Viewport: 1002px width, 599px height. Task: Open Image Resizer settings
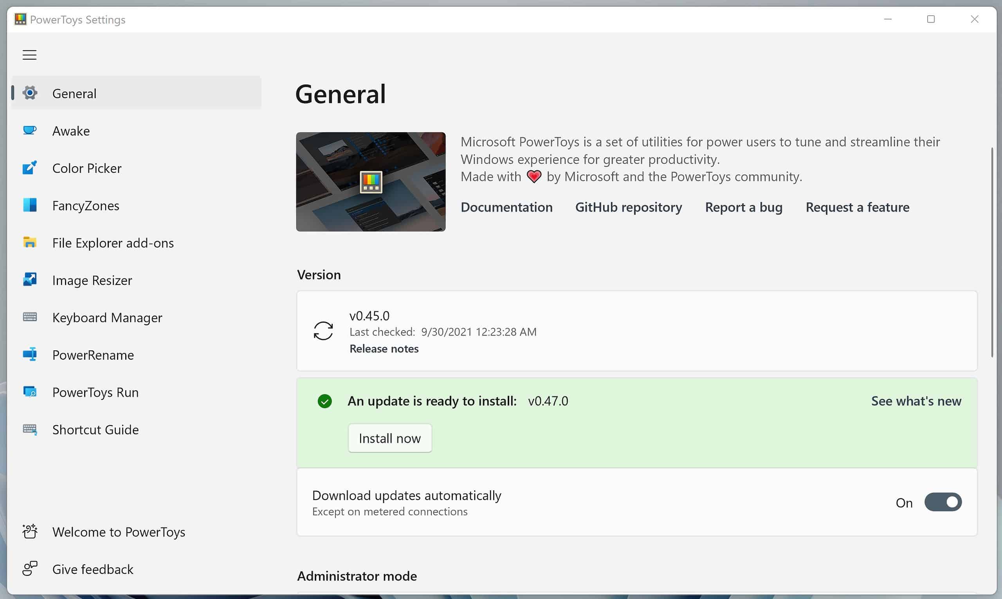click(x=91, y=280)
